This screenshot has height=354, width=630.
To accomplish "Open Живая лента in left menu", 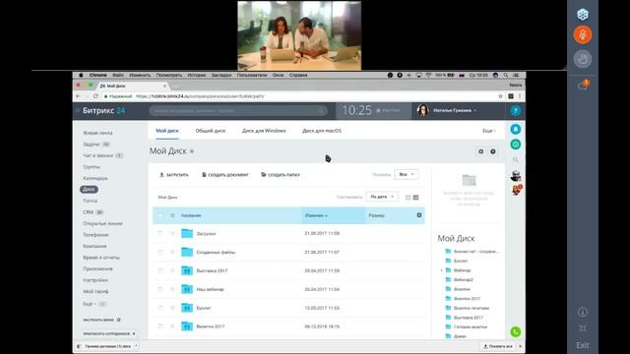I will (97, 133).
